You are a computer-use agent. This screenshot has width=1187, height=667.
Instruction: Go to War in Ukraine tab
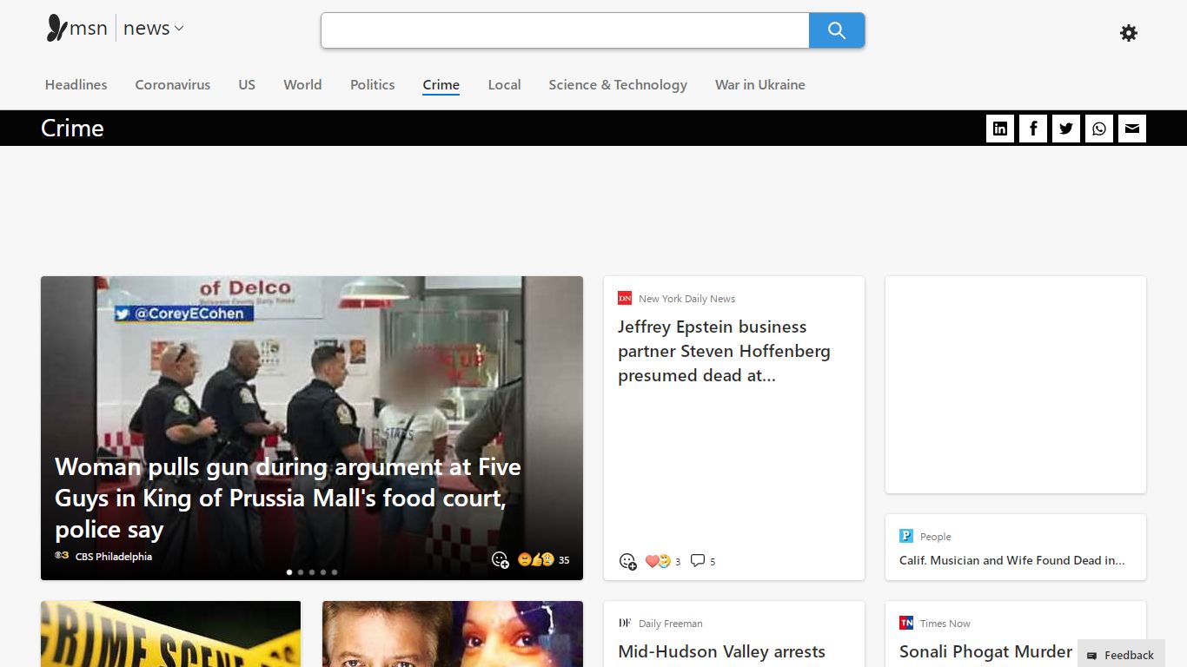[x=759, y=84]
